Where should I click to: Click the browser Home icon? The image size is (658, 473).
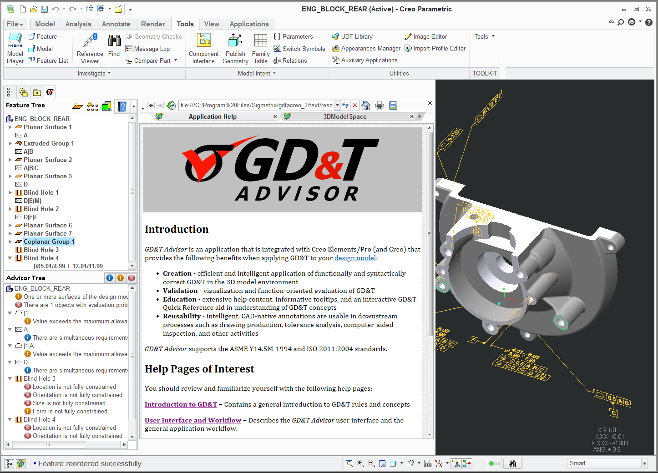click(366, 106)
